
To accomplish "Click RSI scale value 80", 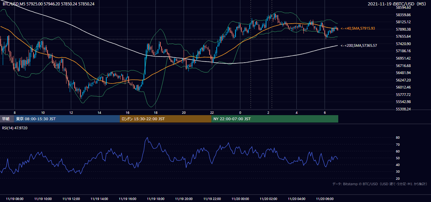I will (x=398, y=138).
